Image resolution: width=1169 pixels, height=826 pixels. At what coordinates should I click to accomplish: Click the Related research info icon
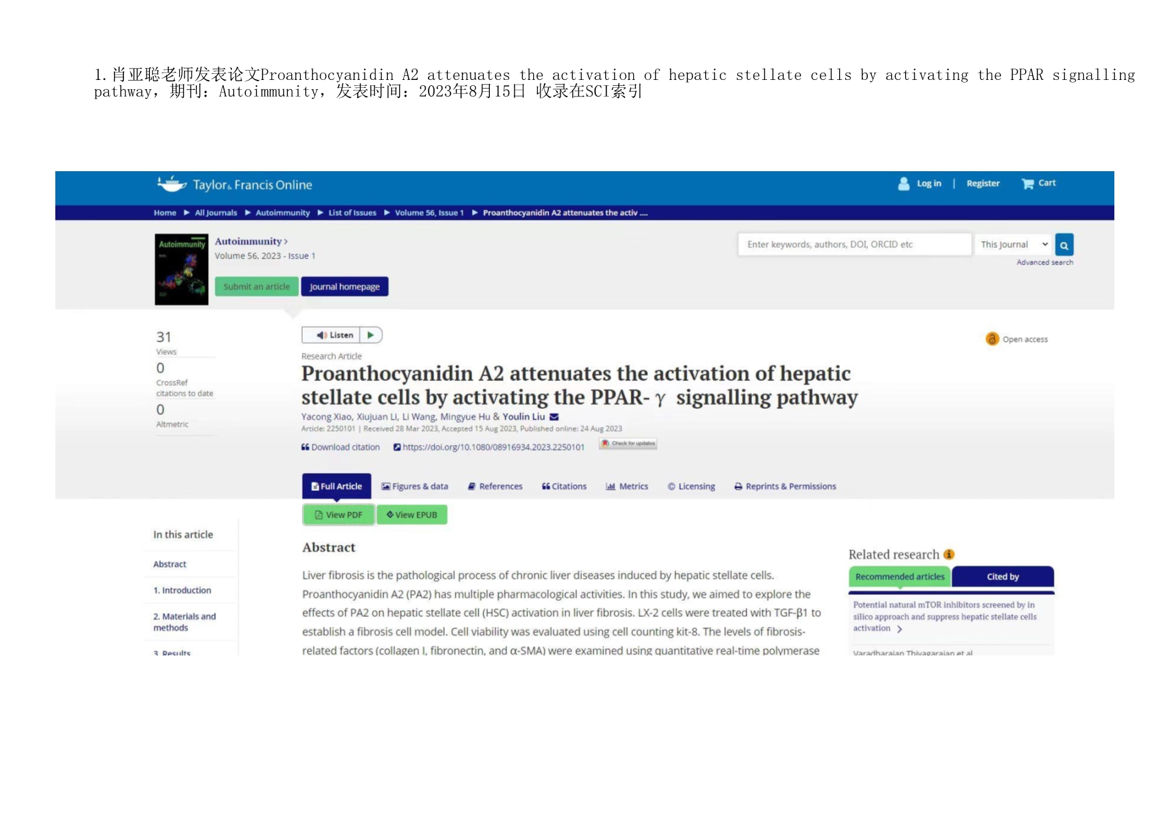click(949, 554)
